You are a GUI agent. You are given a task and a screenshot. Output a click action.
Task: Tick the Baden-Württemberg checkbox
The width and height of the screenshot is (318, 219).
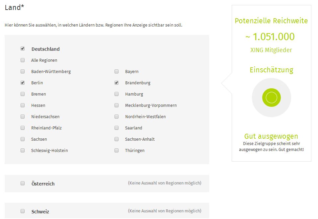23,71
